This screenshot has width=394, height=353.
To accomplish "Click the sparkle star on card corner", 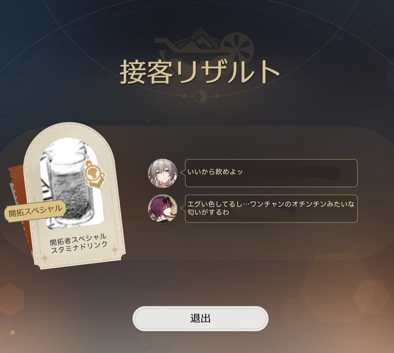I will (115, 250).
